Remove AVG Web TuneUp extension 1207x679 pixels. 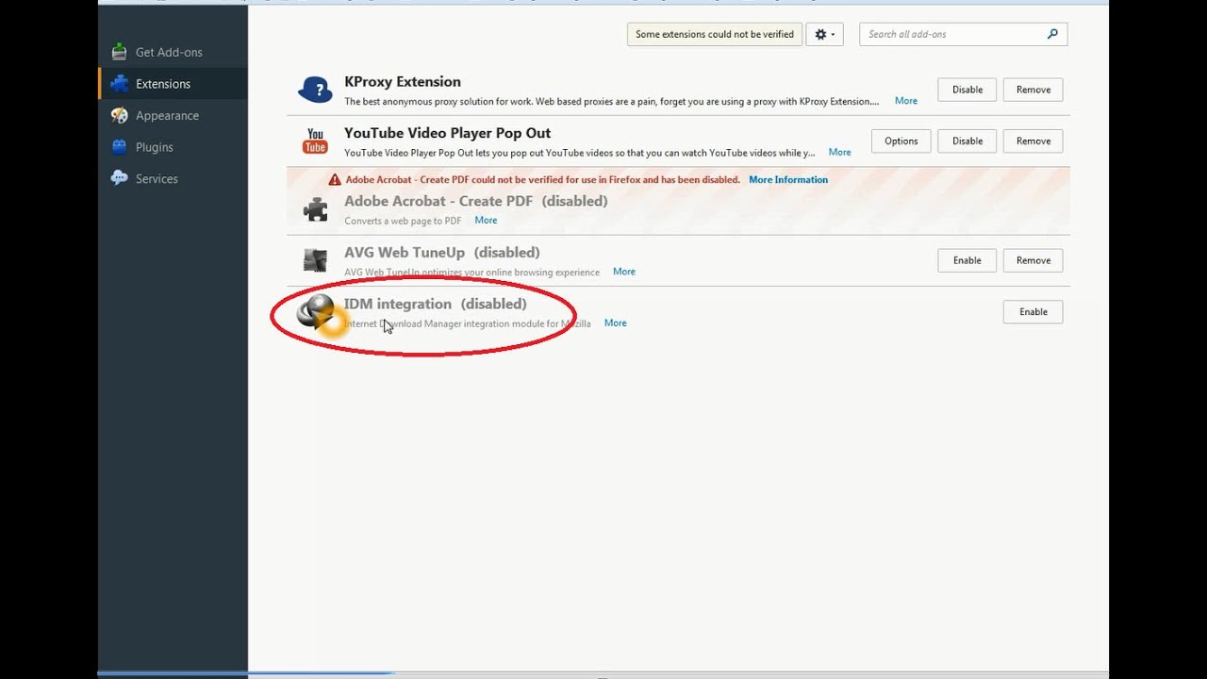click(x=1033, y=260)
